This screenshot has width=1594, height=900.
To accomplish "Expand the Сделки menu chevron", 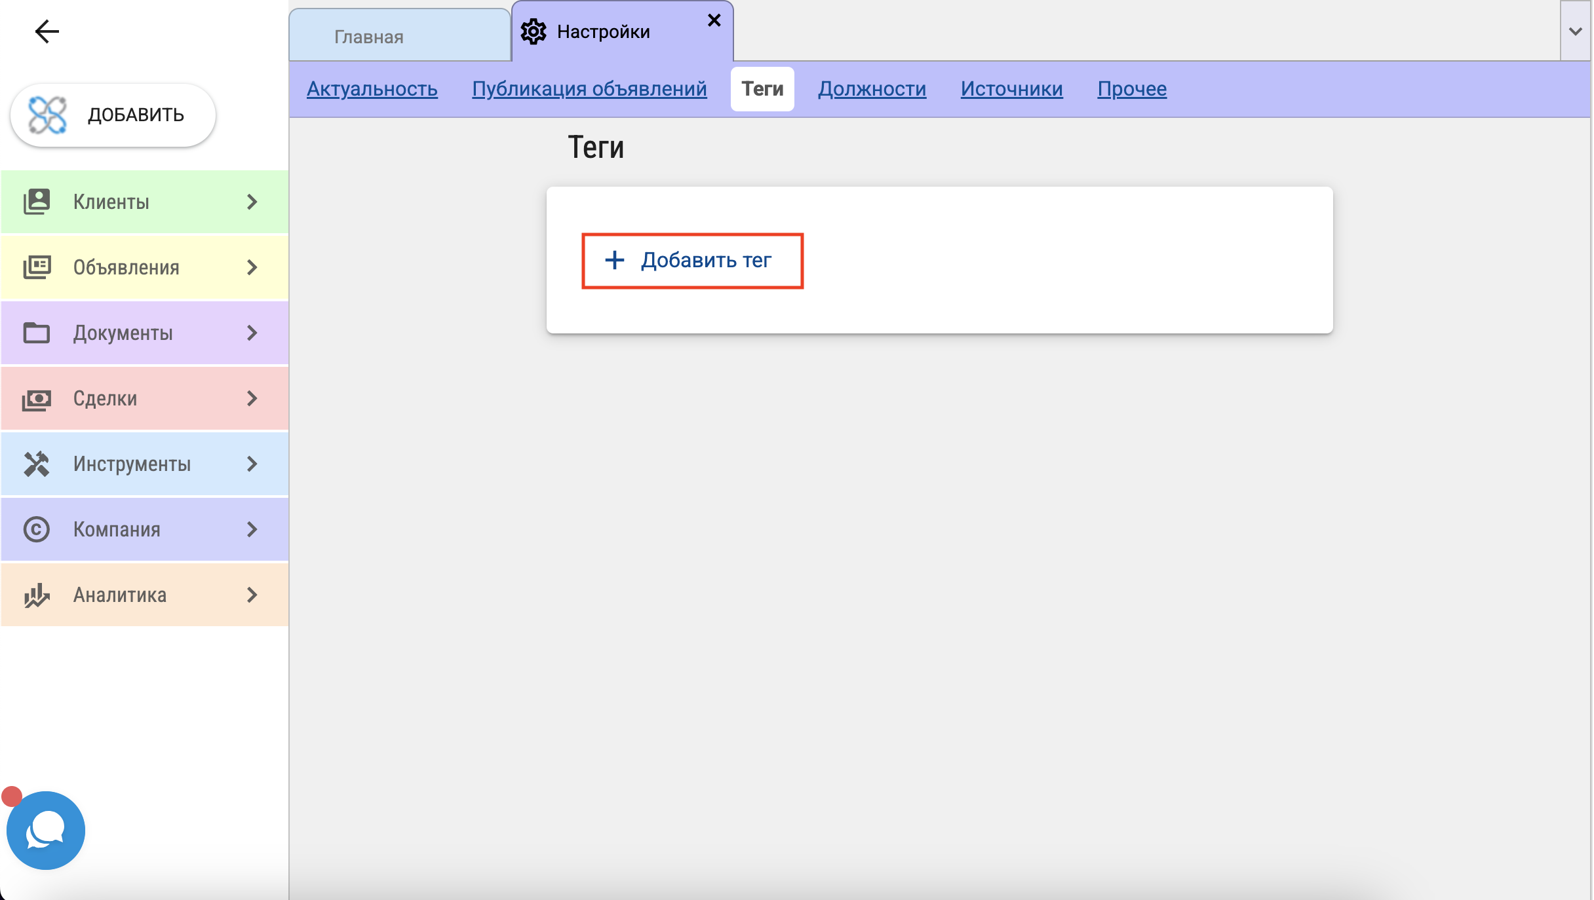I will (252, 398).
